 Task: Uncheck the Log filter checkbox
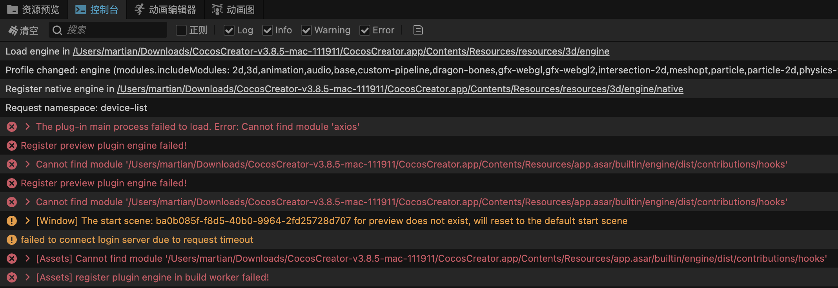point(229,30)
